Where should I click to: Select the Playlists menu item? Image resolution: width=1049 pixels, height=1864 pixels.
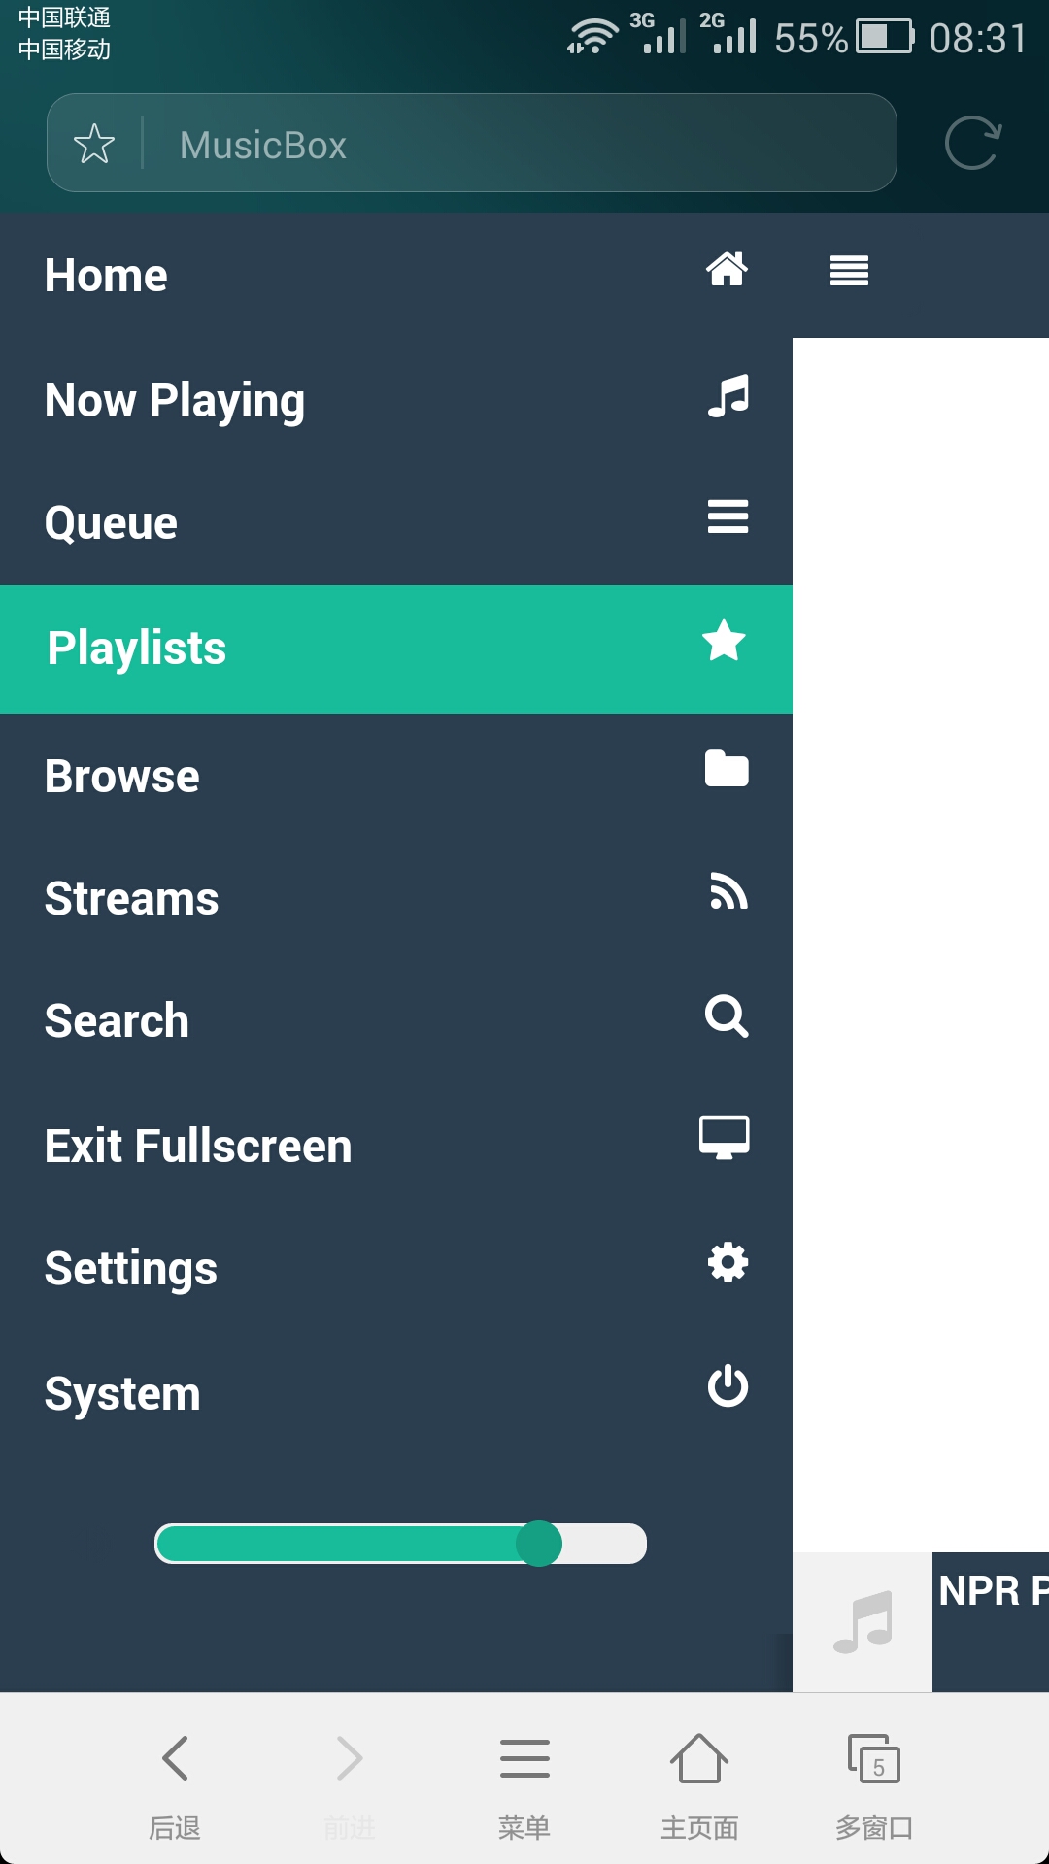pos(396,649)
